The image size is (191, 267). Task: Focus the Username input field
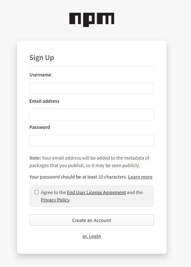coord(91,88)
